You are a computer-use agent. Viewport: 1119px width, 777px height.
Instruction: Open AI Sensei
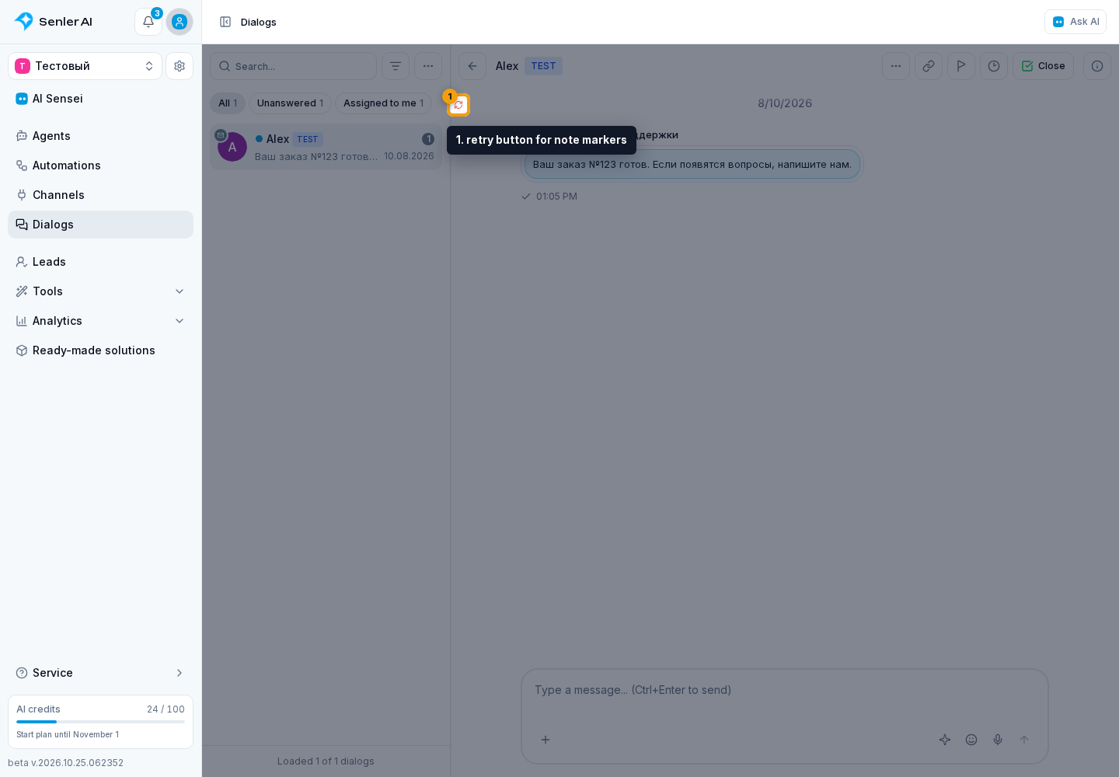point(100,99)
